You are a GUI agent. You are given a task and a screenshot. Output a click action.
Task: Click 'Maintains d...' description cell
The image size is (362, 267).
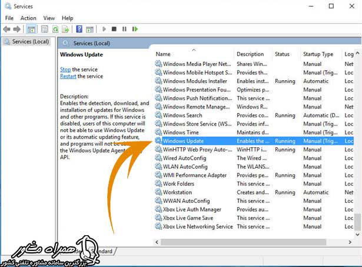[253, 132]
